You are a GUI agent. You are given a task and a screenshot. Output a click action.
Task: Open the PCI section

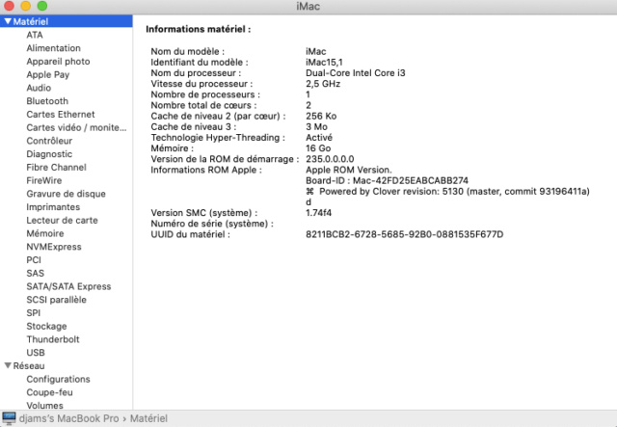coord(34,260)
